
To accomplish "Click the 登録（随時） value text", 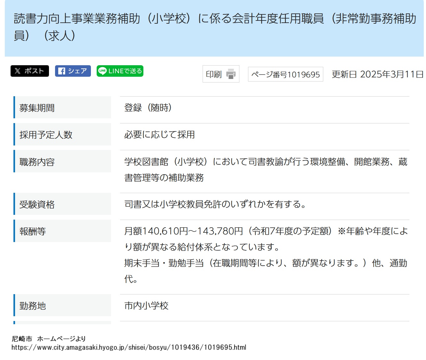I will (x=148, y=108).
